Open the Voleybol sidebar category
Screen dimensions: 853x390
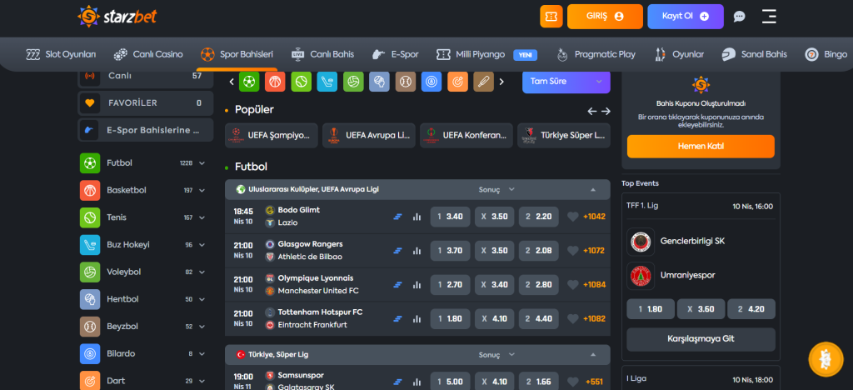[142, 272]
